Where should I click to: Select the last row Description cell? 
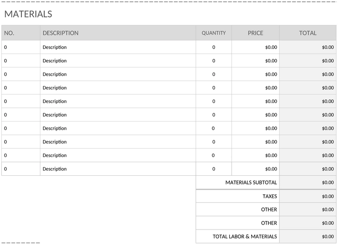pos(118,169)
